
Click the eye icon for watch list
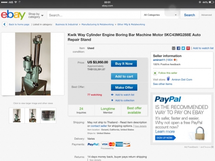pos(112,95)
